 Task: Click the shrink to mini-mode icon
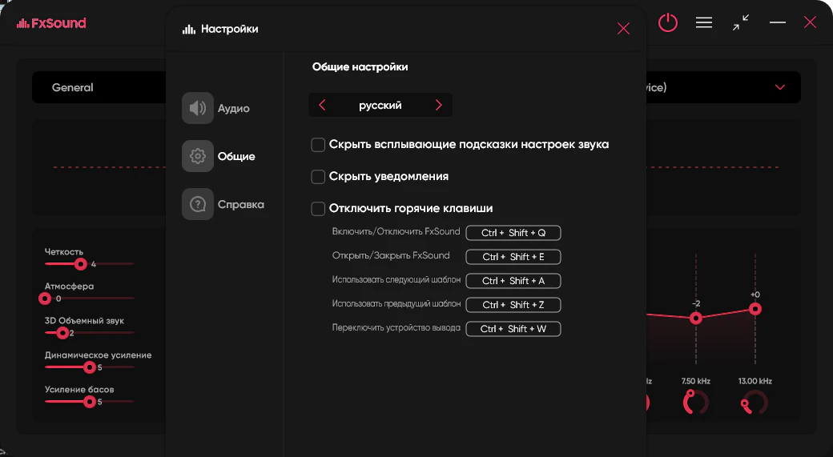click(741, 23)
